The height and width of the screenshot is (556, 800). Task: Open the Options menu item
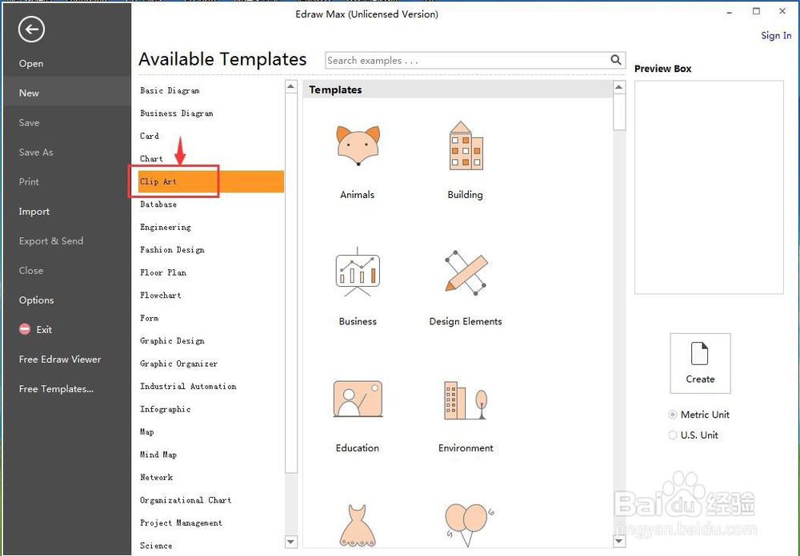pos(36,300)
